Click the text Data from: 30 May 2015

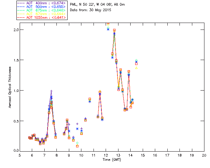coord(91,10)
